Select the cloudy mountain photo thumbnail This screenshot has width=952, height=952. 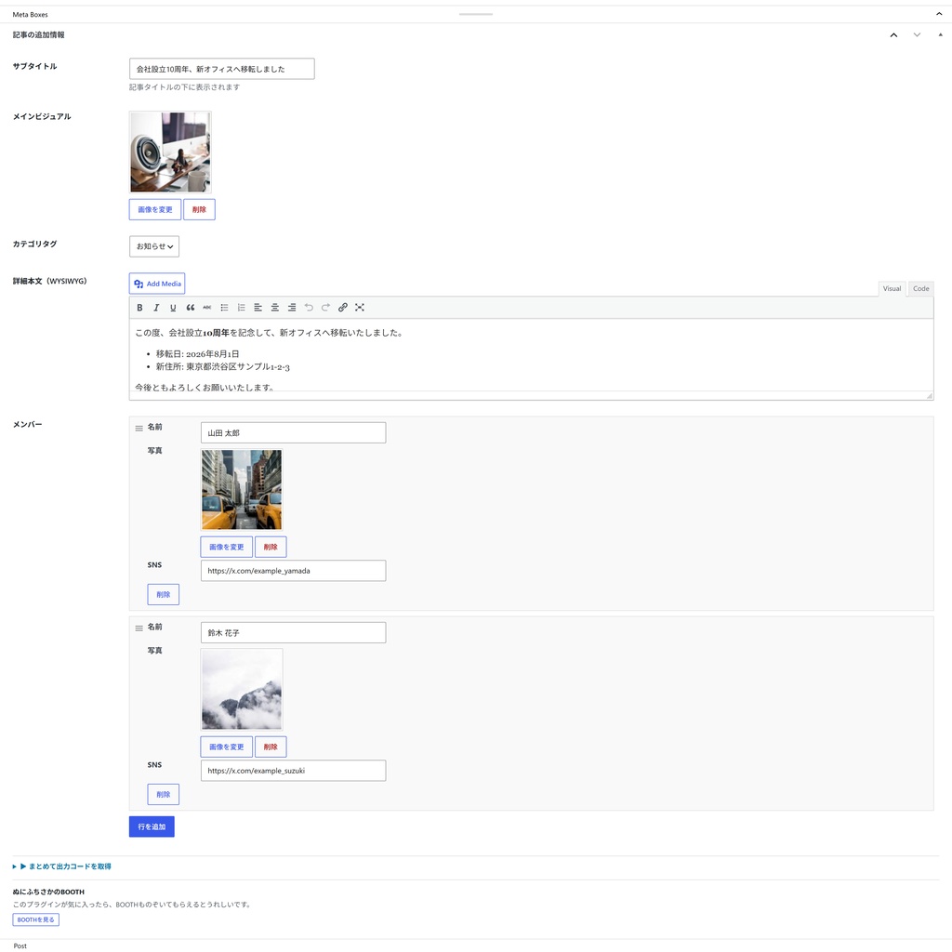click(242, 690)
